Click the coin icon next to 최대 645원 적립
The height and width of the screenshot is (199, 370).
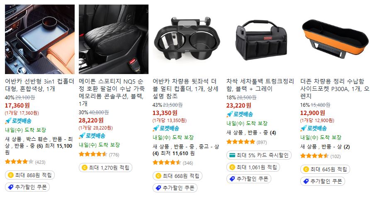point(306,169)
